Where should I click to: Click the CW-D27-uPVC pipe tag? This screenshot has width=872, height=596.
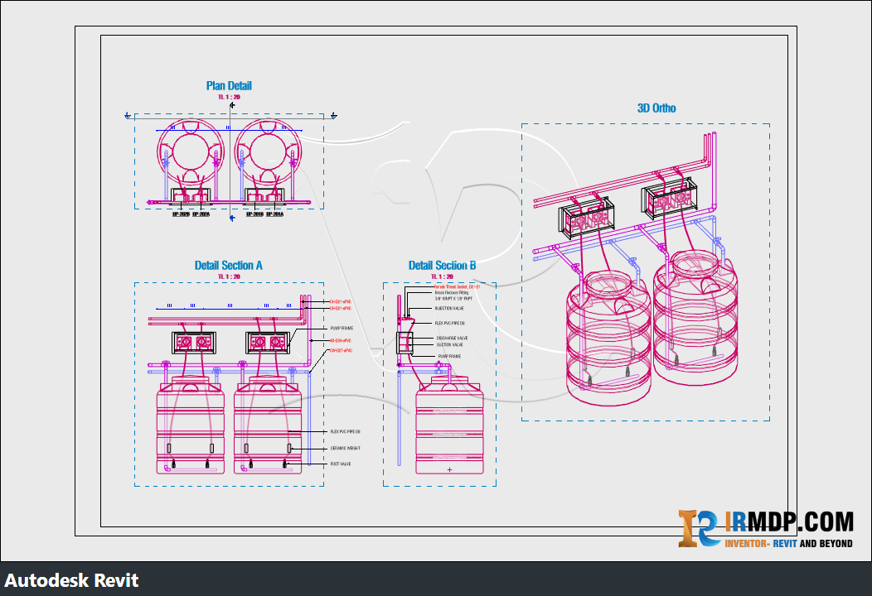(x=341, y=351)
